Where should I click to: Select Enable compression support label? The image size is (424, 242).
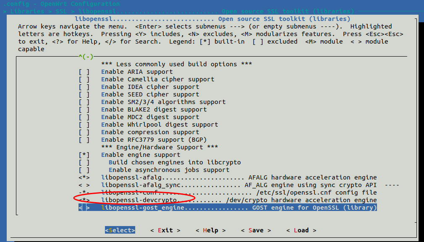[150, 133]
